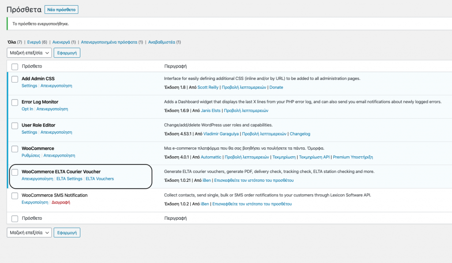The width and height of the screenshot is (452, 263).
Task: Click 'Πρόσθετο' column header at top
Action: coord(32,66)
